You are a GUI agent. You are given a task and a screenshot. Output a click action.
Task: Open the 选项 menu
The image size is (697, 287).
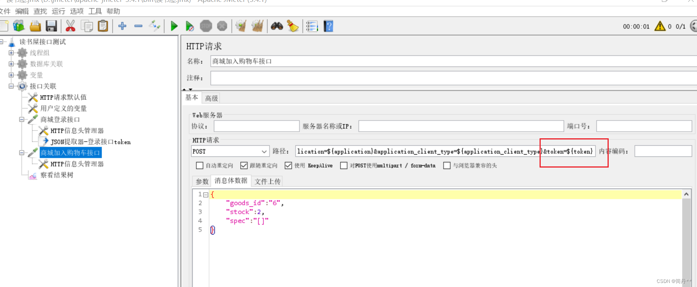77,11
